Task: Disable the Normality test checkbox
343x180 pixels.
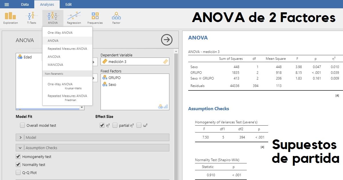Action: pyautogui.click(x=18, y=165)
